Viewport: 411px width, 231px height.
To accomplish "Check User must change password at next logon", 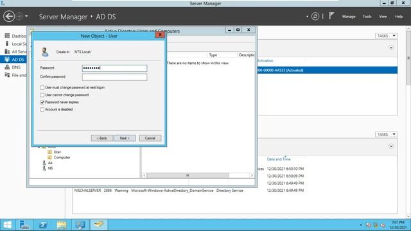I will (42, 87).
